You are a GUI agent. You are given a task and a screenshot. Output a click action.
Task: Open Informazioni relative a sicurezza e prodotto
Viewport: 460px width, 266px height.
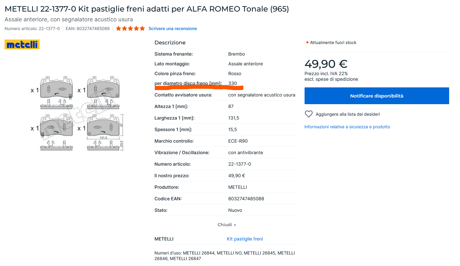[347, 127]
